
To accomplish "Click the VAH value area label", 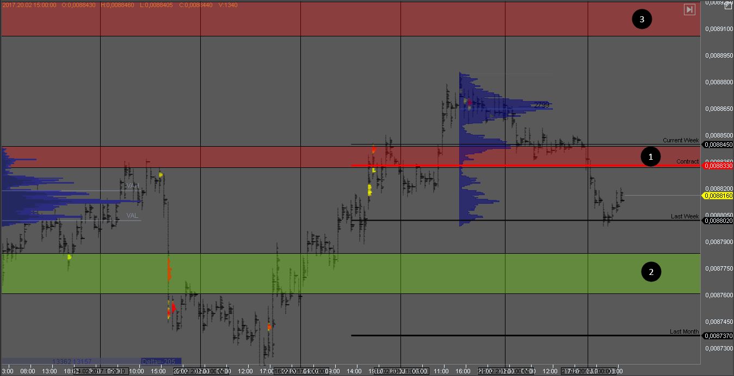I will coord(133,186).
